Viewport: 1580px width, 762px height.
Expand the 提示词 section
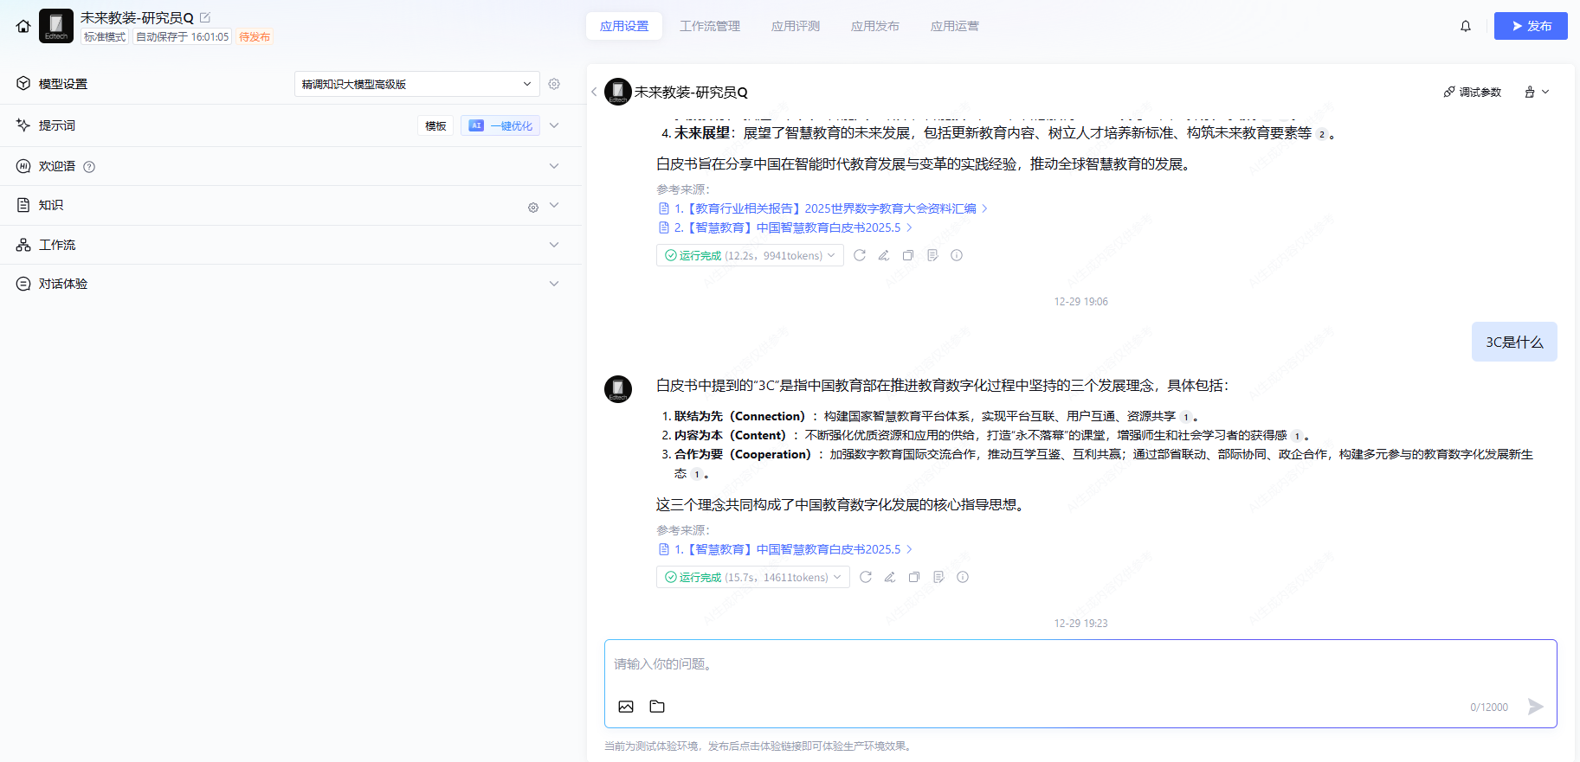point(554,125)
